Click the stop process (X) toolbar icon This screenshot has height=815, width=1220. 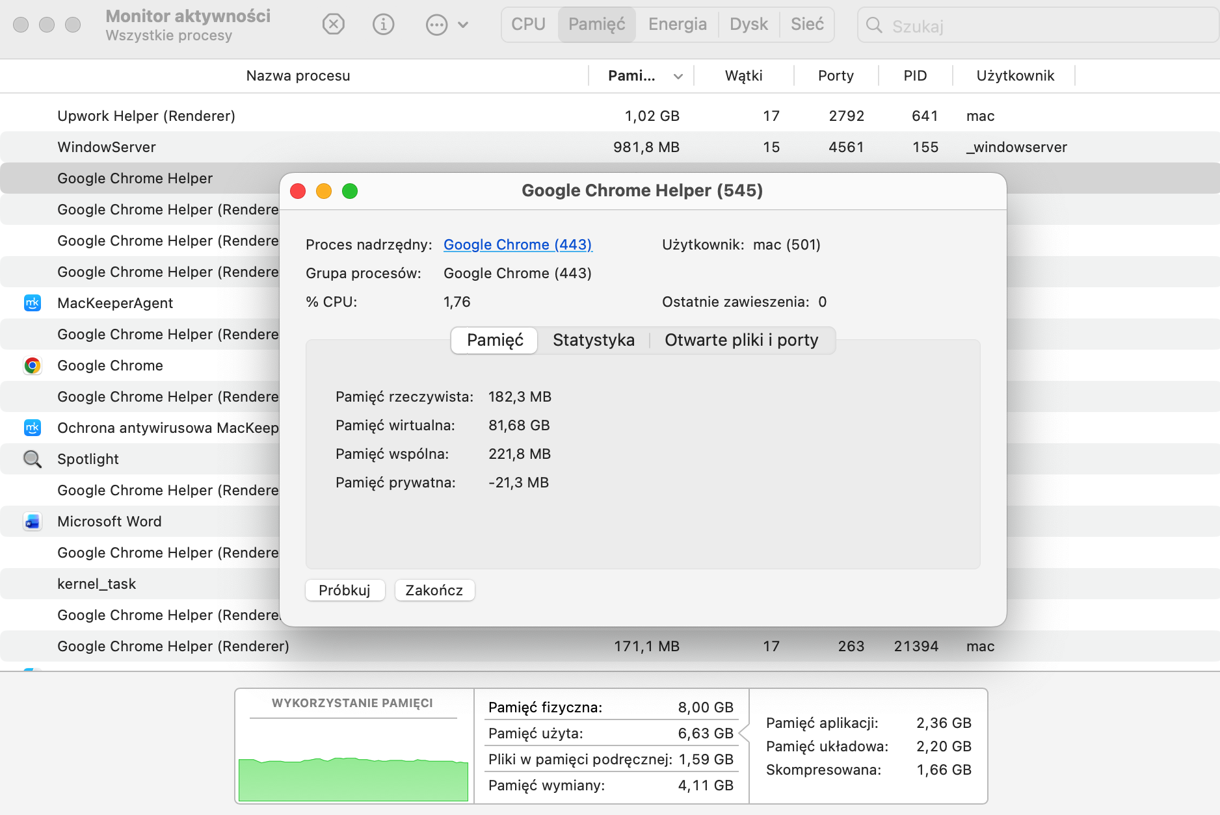[x=334, y=25]
